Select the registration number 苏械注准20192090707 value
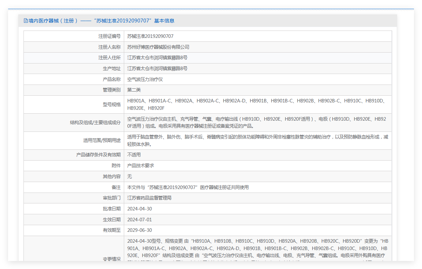 pos(150,36)
